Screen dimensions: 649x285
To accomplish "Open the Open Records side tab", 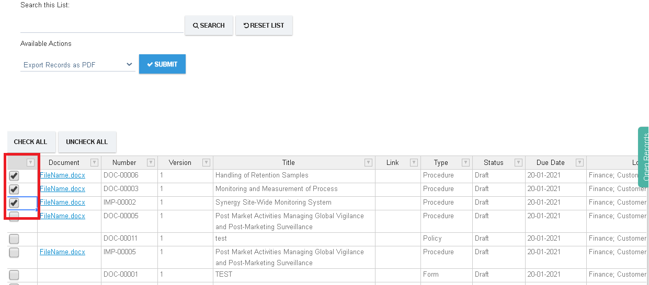I will pyautogui.click(x=644, y=157).
